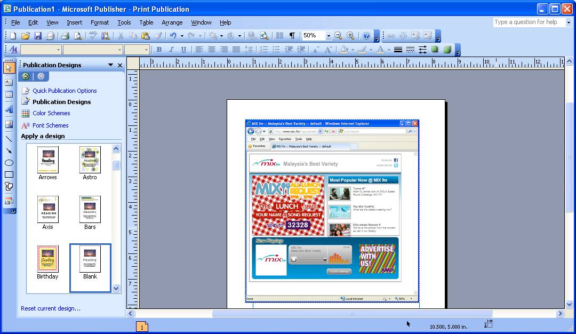Toggle Center alignment
The width and height of the screenshot is (576, 334).
pos(212,50)
